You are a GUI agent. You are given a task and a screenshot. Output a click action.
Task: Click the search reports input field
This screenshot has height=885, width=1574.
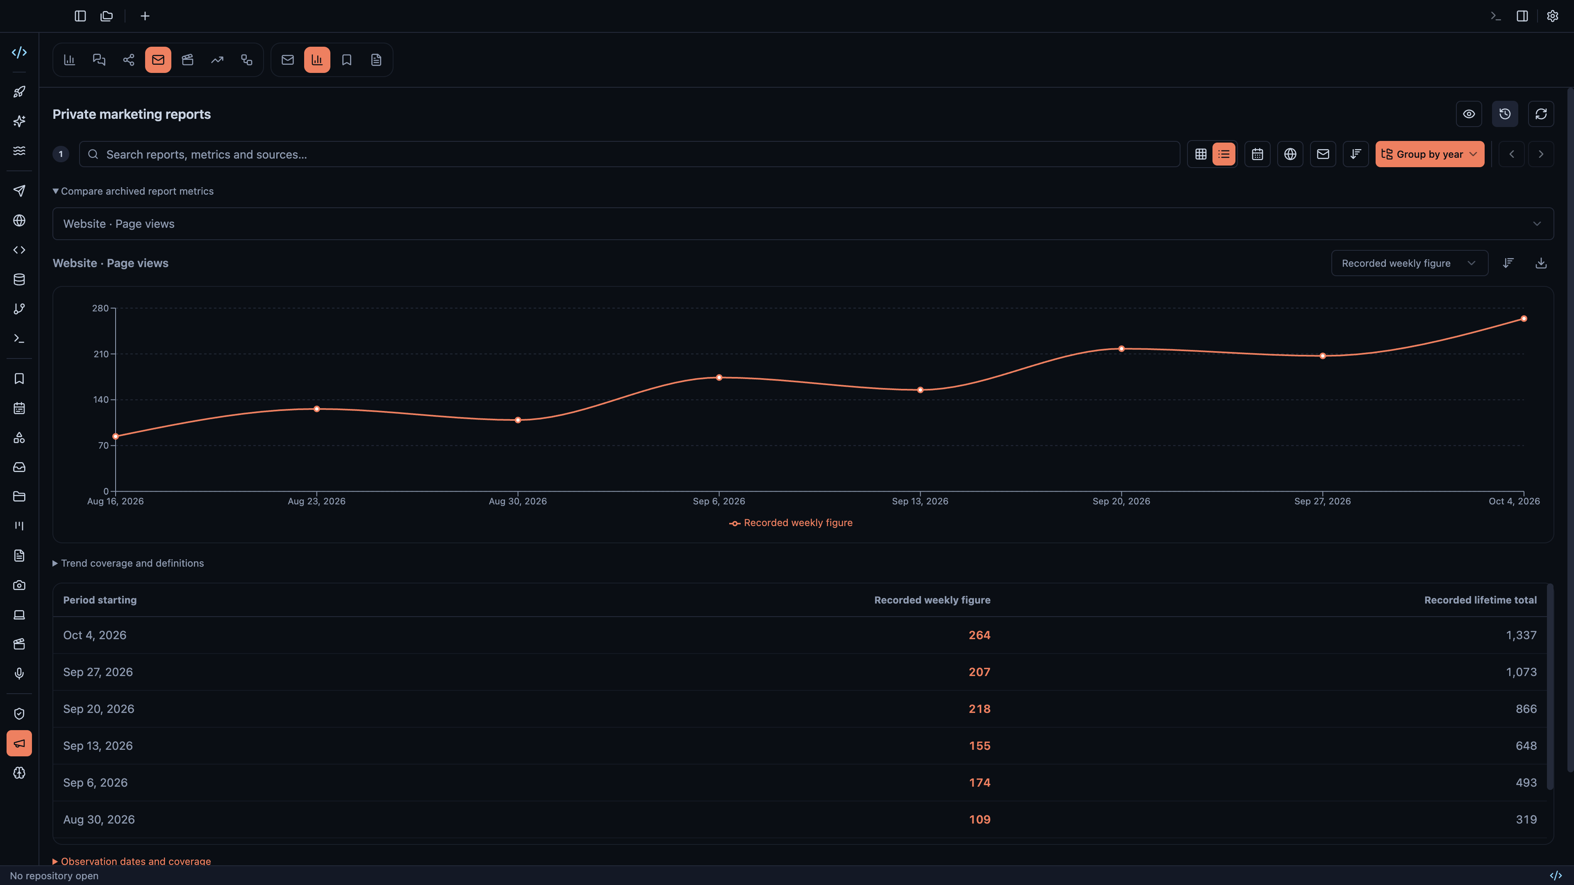[x=629, y=154]
